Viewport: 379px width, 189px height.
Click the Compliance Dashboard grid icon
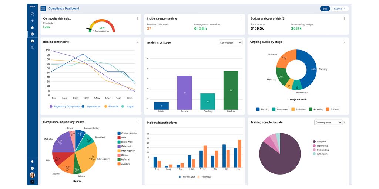click(43, 8)
